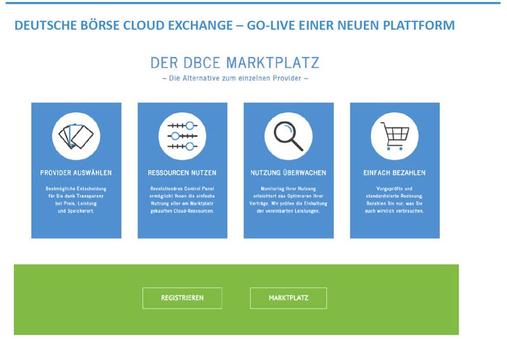Image resolution: width=507 pixels, height=339 pixels.
Task: Click the shopping cart payment icon
Action: [x=394, y=136]
